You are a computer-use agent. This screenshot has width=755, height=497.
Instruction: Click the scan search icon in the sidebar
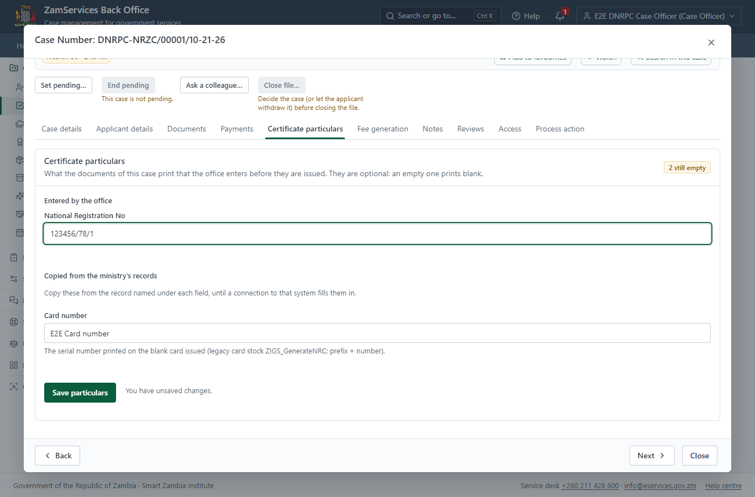click(14, 387)
